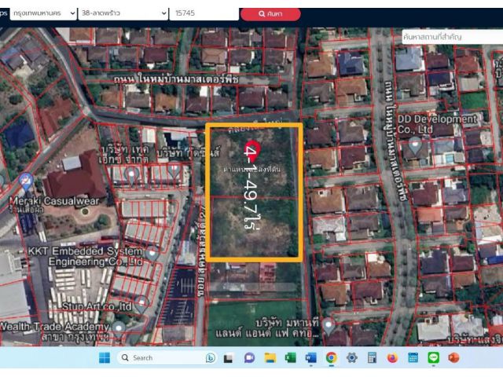Open the LINE app from taskbar
The height and width of the screenshot is (377, 503).
433,358
